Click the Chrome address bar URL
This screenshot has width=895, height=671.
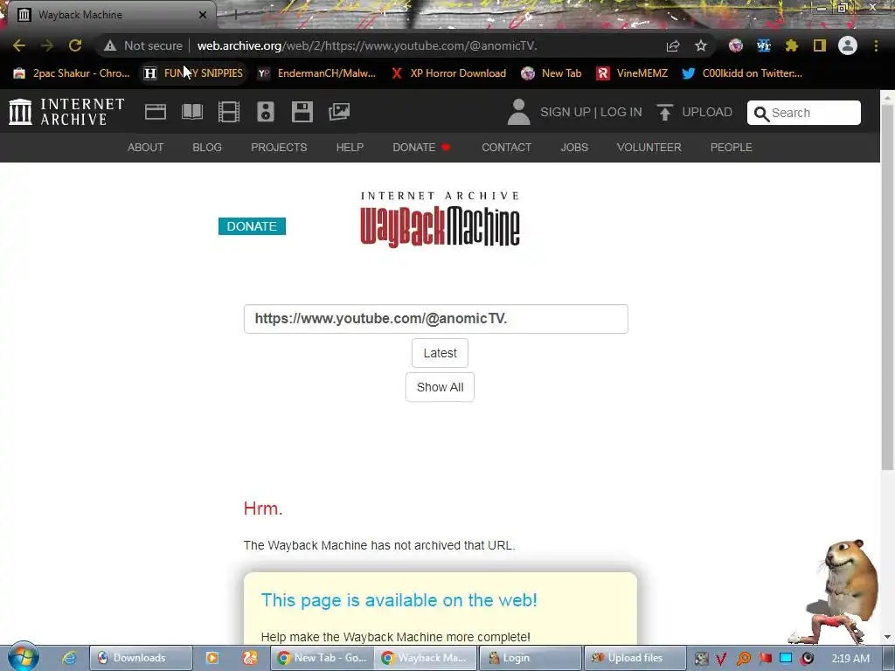367,45
